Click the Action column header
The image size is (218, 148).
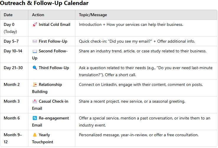coord(38,15)
